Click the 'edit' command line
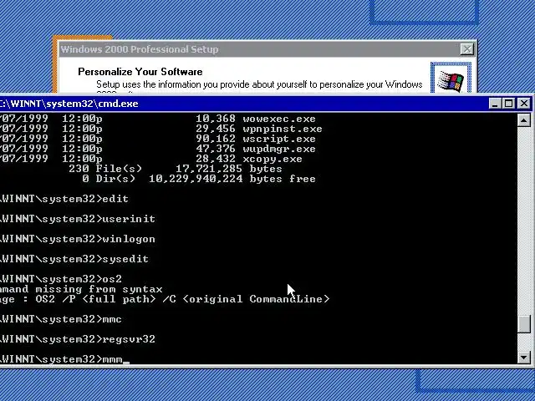 (64, 199)
